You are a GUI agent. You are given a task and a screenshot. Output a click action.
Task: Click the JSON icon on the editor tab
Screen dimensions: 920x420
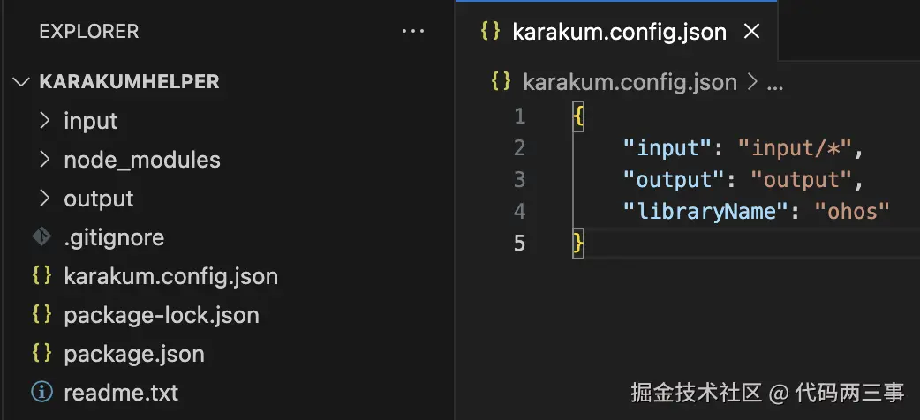(489, 32)
